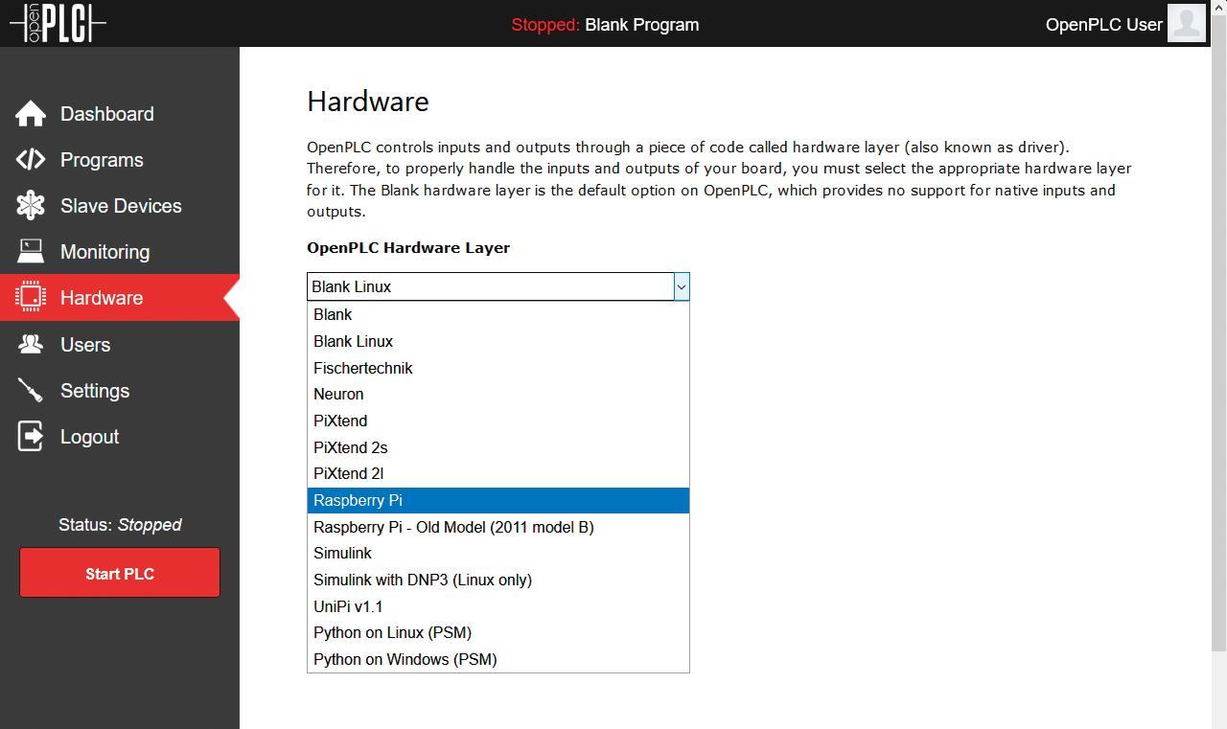
Task: Pick the PiXtend 2l option
Action: (498, 473)
